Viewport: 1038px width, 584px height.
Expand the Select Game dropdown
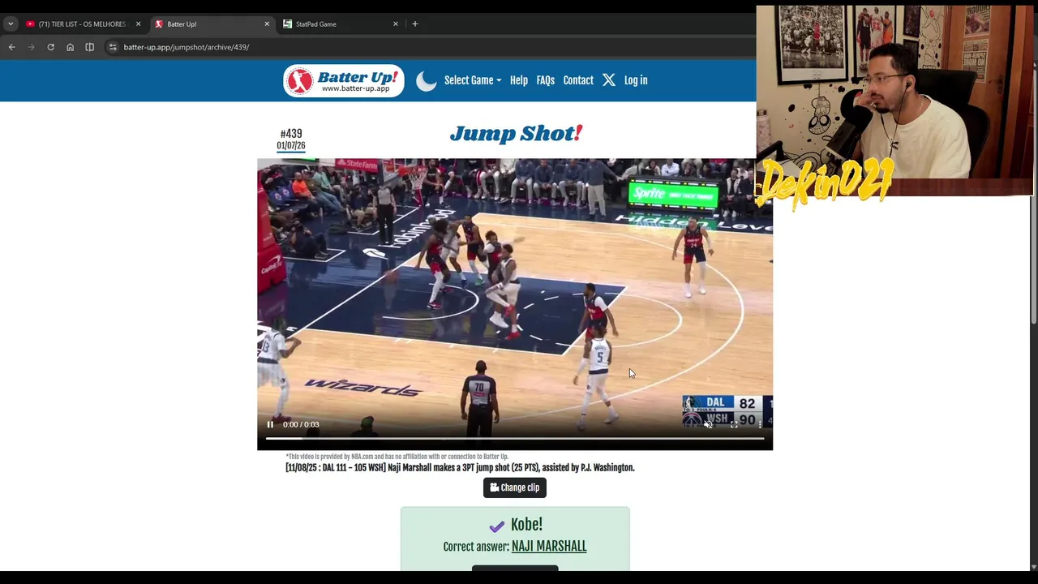472,80
